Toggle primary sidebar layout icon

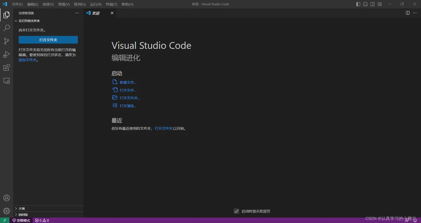[358, 4]
